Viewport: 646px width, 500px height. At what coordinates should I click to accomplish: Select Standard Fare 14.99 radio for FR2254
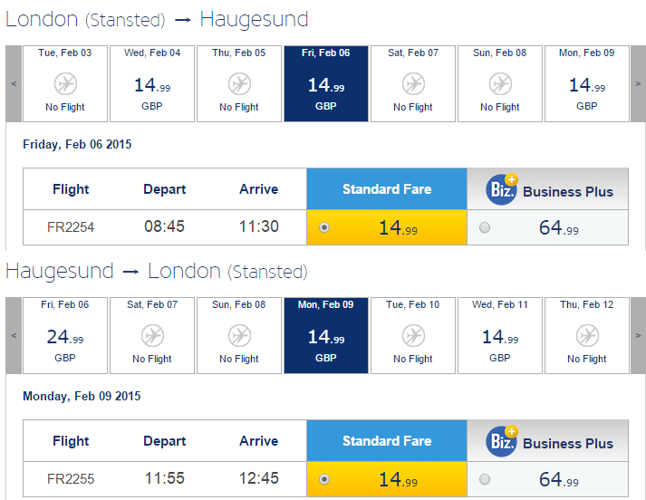pyautogui.click(x=324, y=227)
